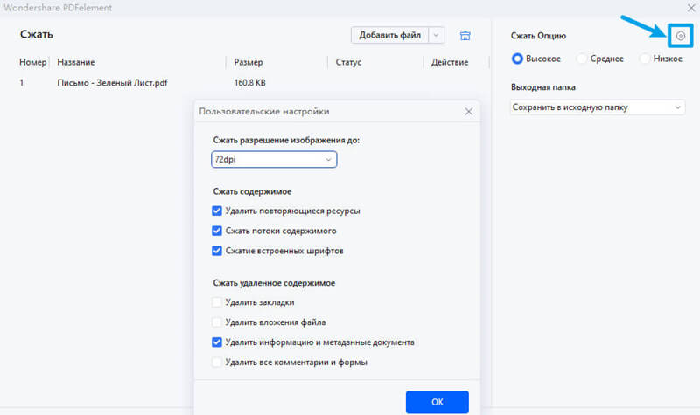The width and height of the screenshot is (700, 415).
Task: Open the Сохранить в исходную папку dropdown
Action: coord(597,107)
